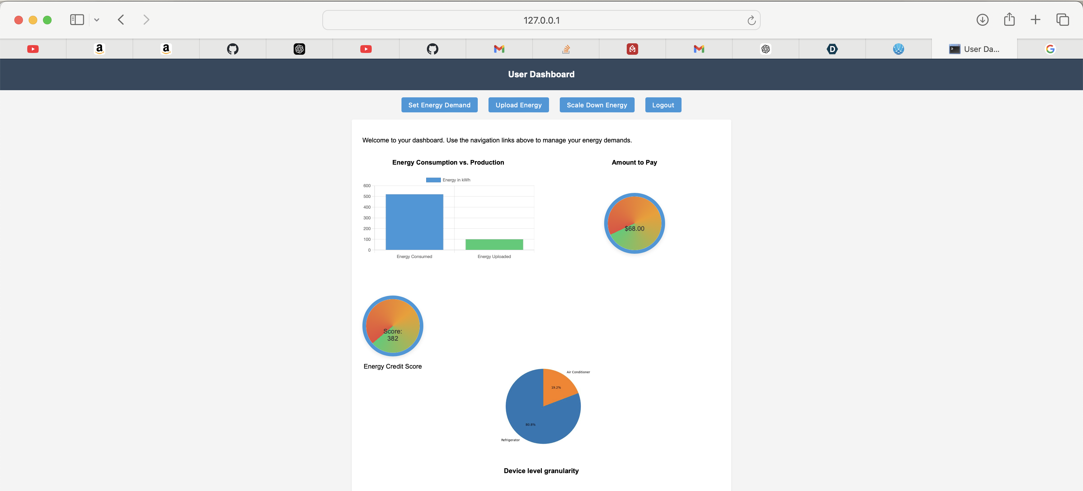Click the page reload icon
The image size is (1083, 491).
click(x=751, y=20)
